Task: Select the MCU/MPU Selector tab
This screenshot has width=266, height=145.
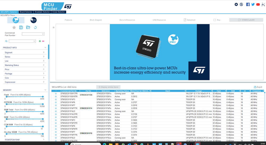Action: tap(9, 12)
